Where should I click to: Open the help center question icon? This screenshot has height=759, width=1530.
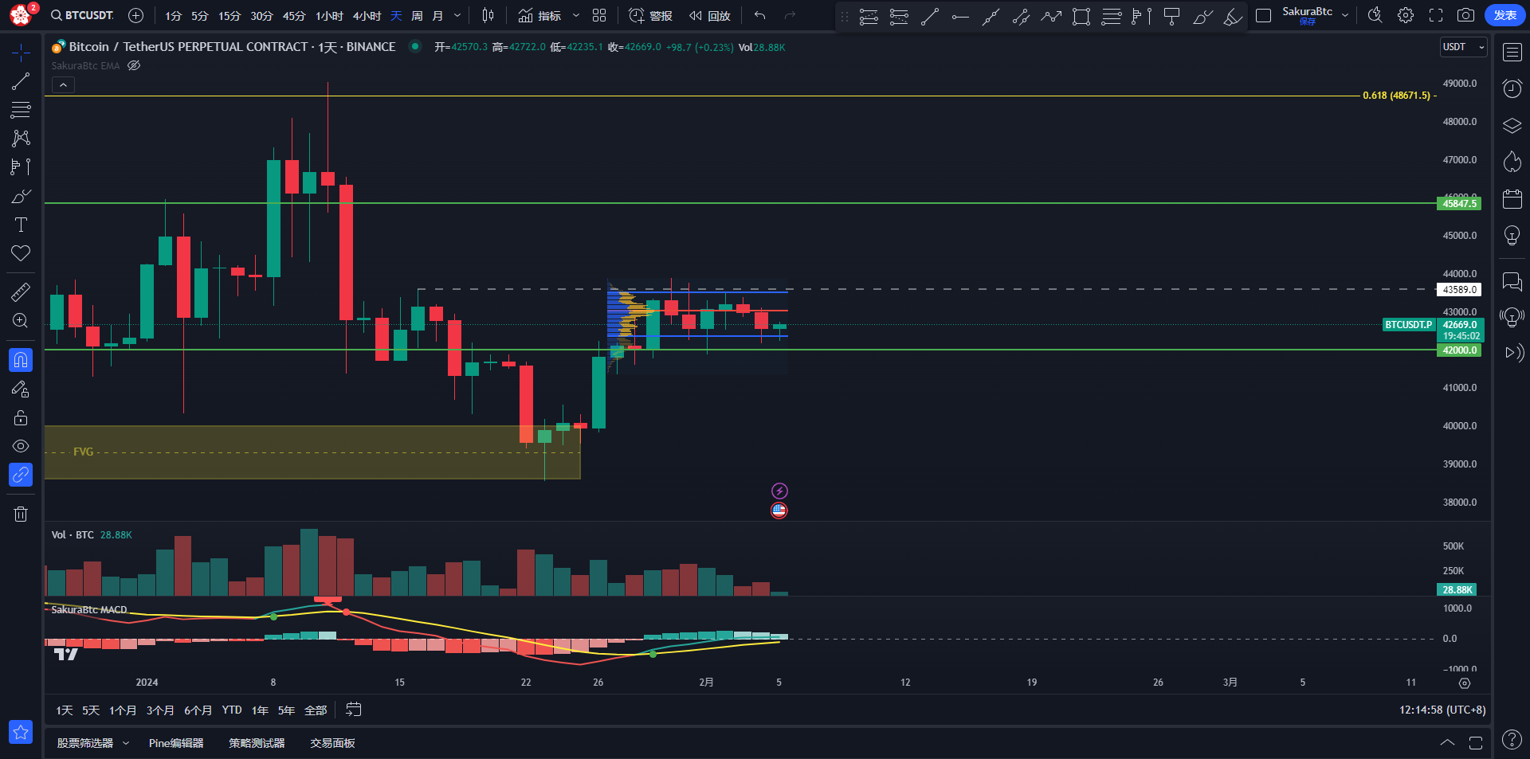pyautogui.click(x=1512, y=740)
